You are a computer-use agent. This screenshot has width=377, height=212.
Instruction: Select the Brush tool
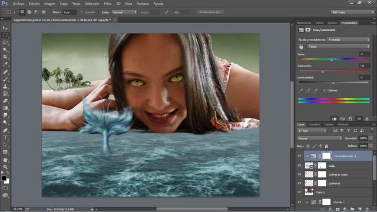pos(5,79)
